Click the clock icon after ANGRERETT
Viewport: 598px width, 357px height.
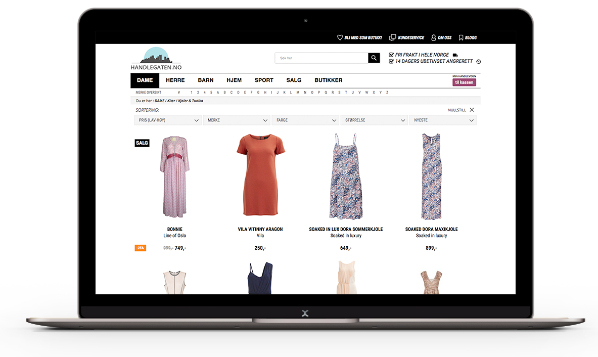479,61
